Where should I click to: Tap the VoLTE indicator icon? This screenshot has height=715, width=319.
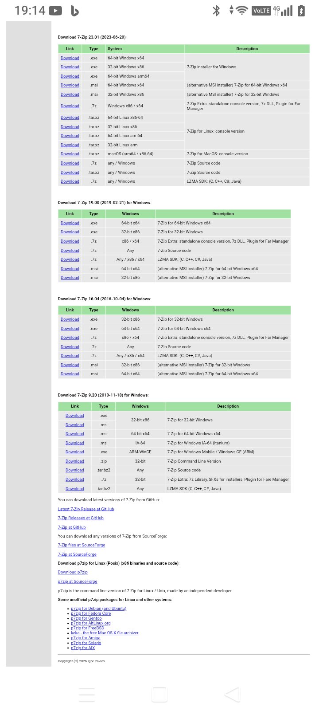pyautogui.click(x=261, y=11)
